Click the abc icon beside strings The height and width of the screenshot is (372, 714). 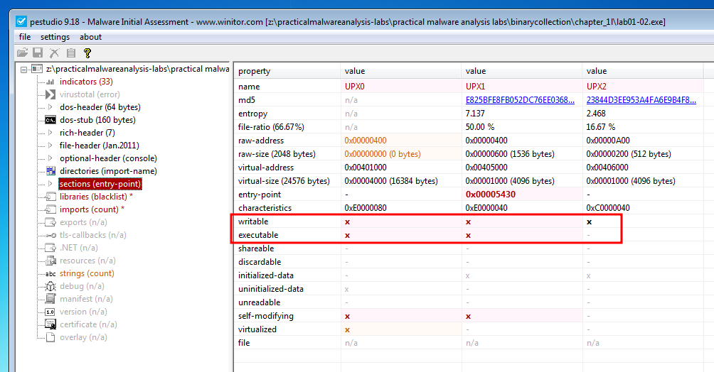[50, 274]
